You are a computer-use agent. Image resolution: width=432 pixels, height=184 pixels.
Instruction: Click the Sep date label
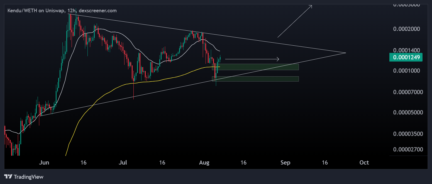[285, 163]
